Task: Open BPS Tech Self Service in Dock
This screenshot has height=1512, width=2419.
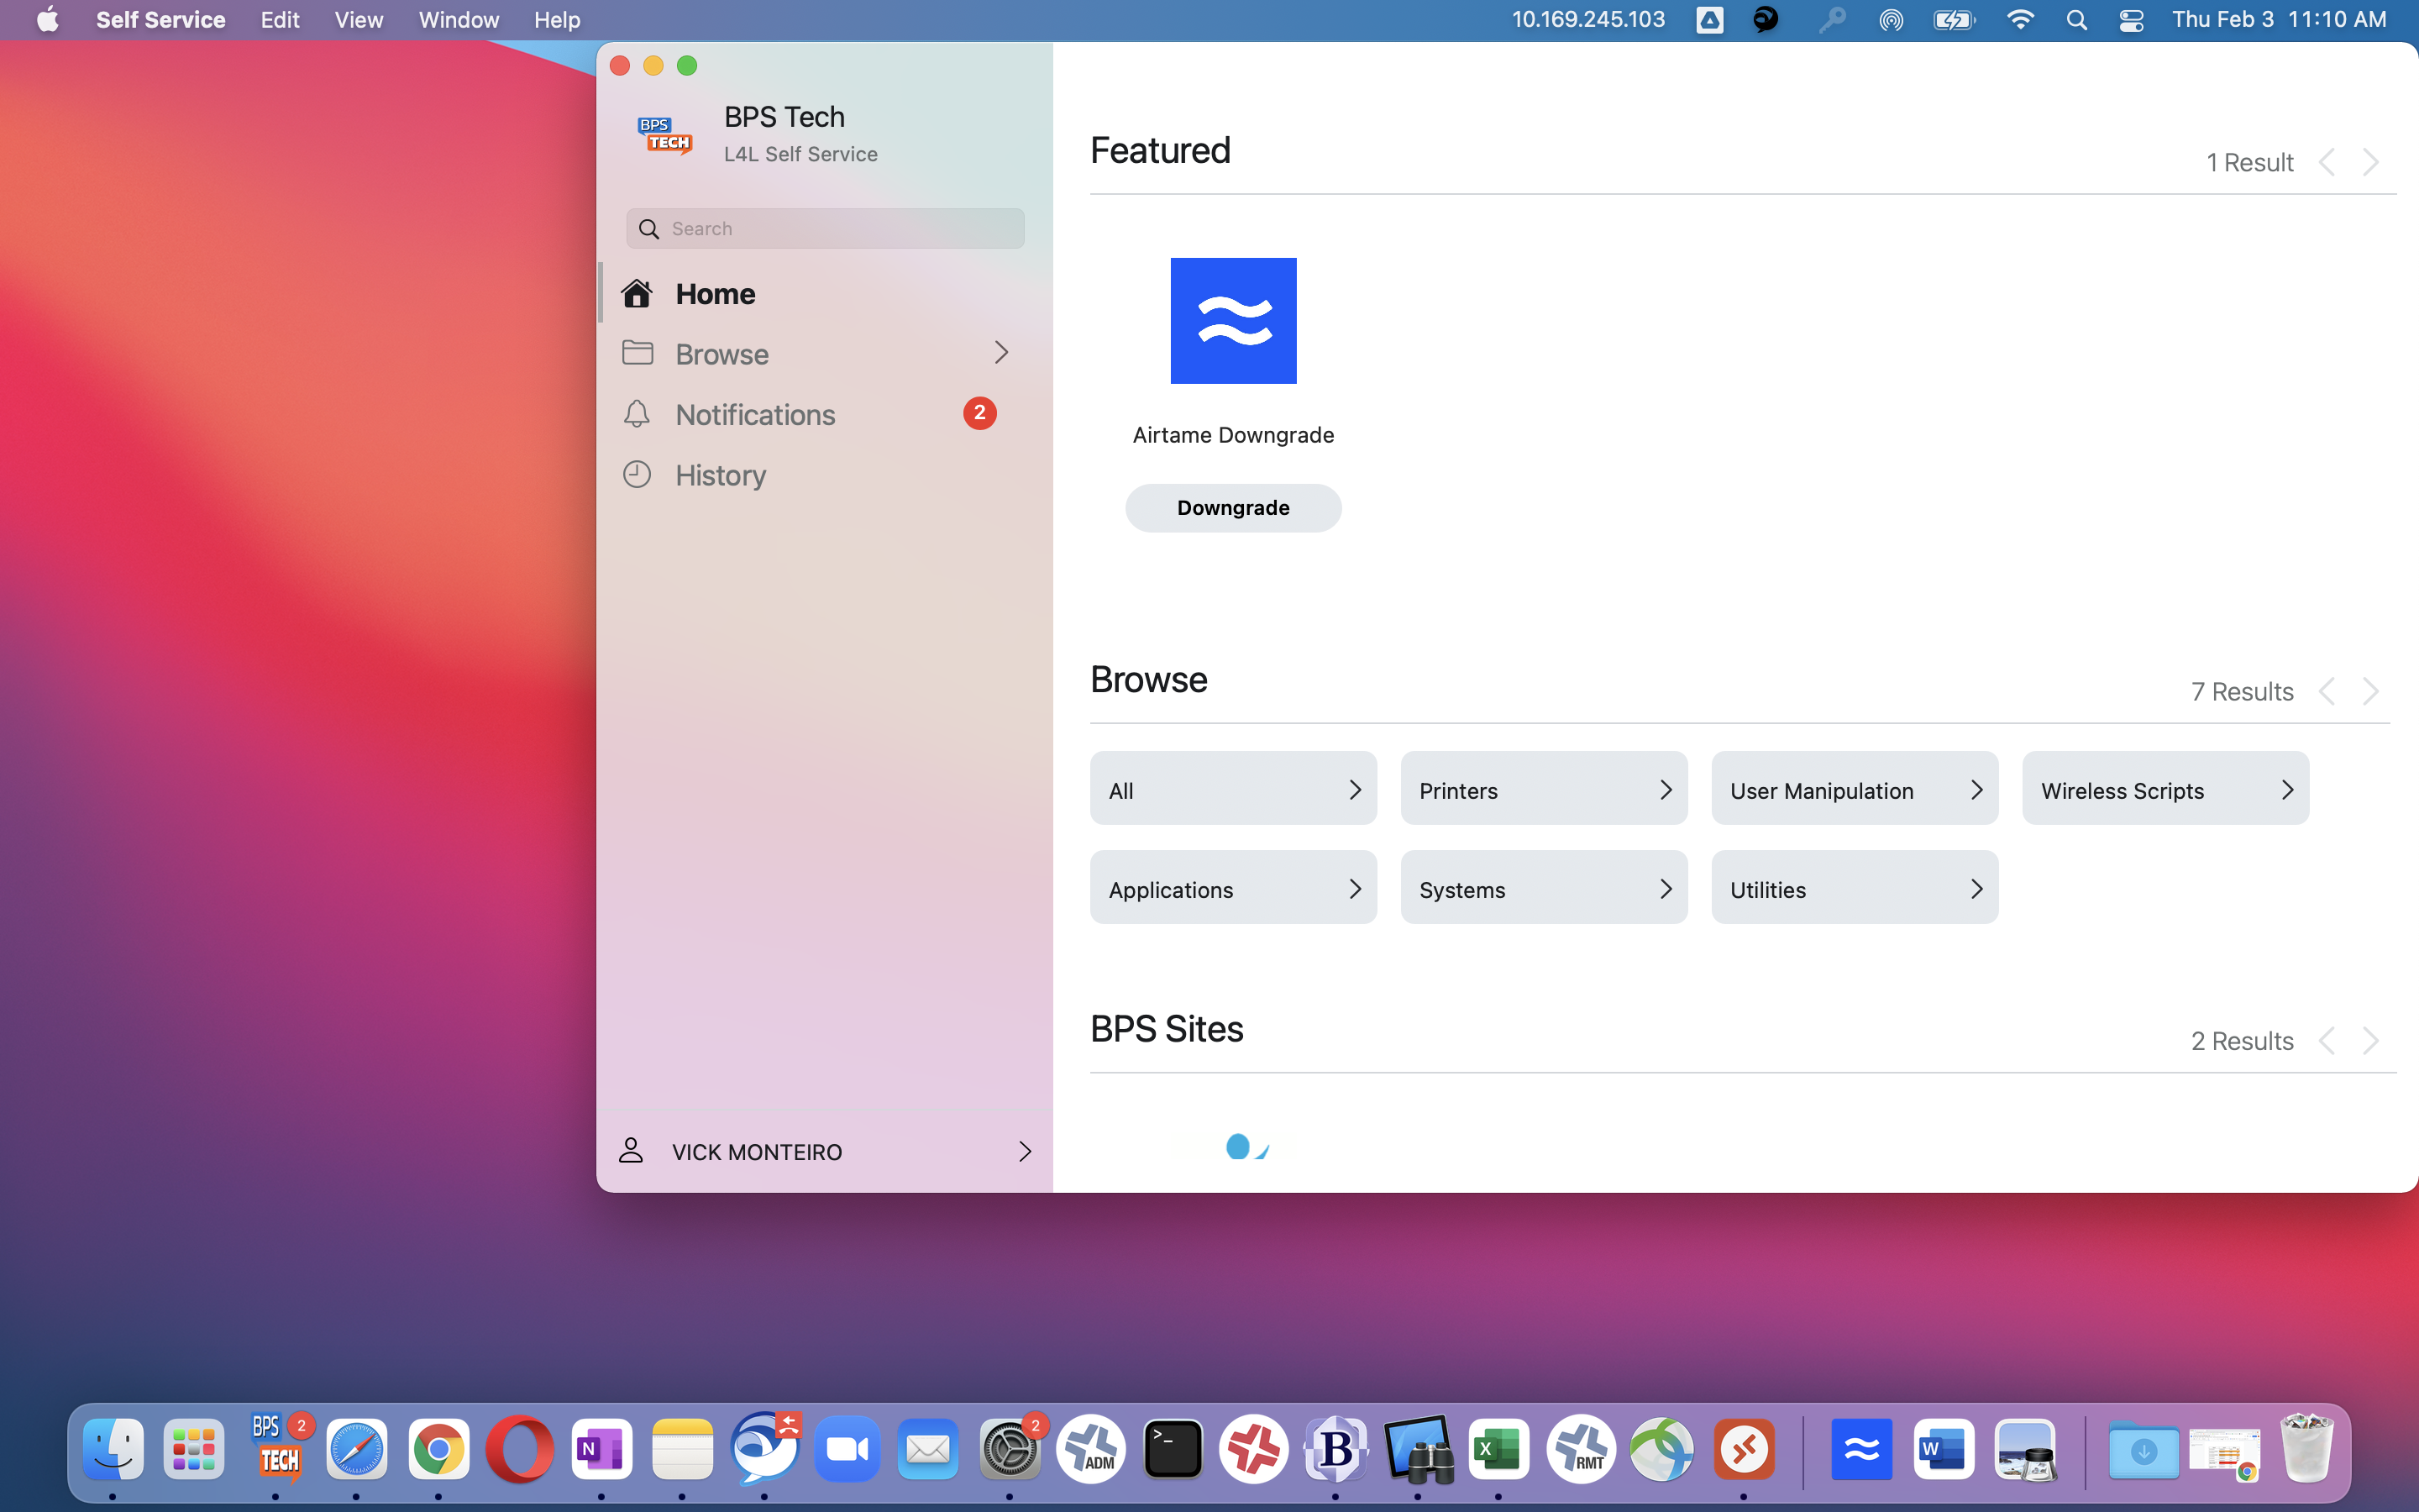Action: 277,1449
